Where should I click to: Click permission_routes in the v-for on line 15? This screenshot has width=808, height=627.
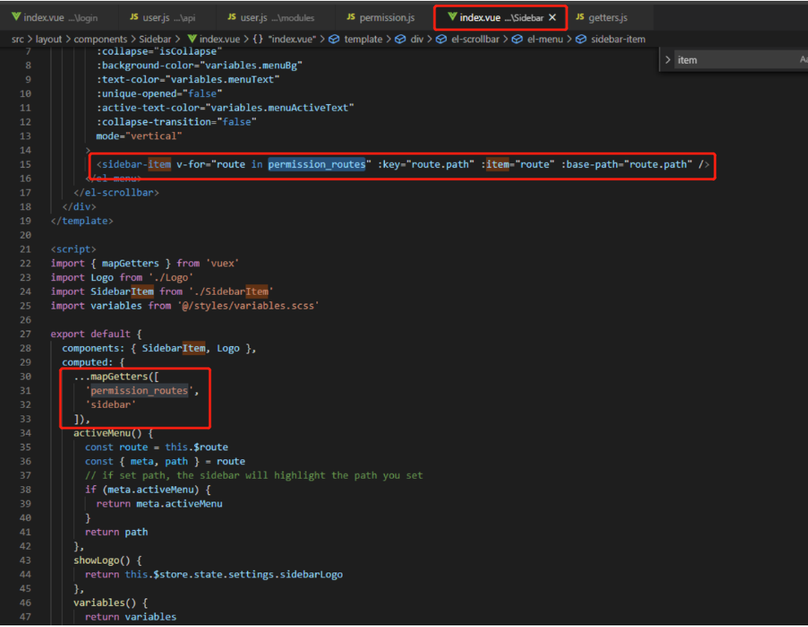click(x=316, y=164)
